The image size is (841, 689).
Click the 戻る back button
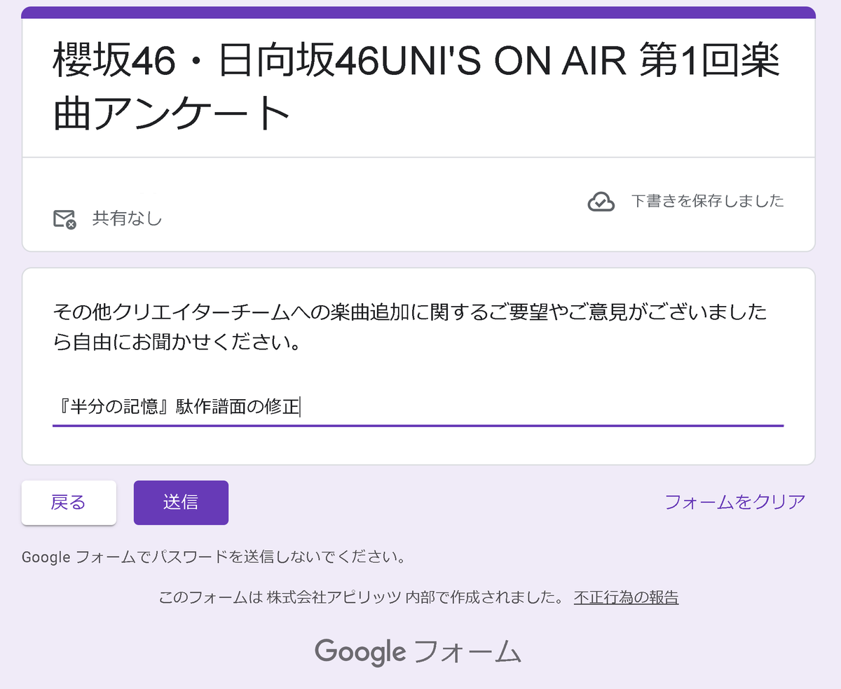click(69, 502)
